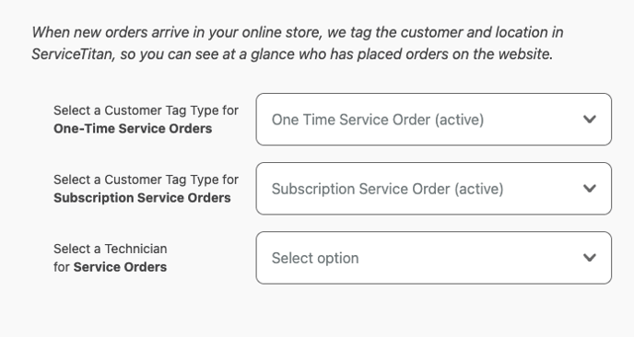Image resolution: width=634 pixels, height=337 pixels.
Task: Click chevron arrow beside One Time Service Order
Action: point(590,119)
